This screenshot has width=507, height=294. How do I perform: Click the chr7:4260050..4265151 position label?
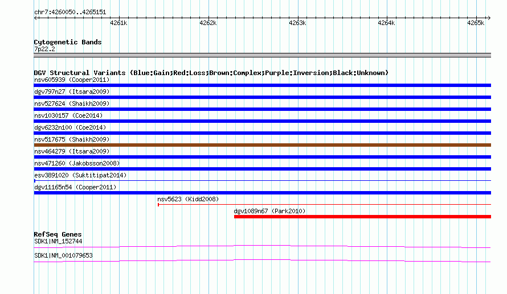coord(70,13)
